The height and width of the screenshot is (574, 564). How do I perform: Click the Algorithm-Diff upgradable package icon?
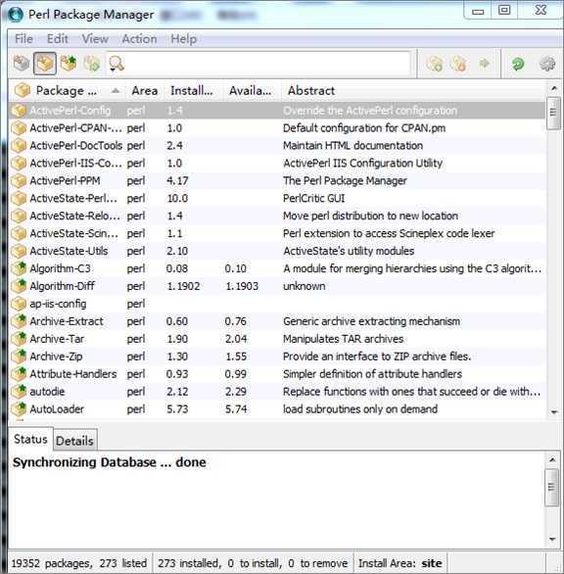click(x=19, y=286)
